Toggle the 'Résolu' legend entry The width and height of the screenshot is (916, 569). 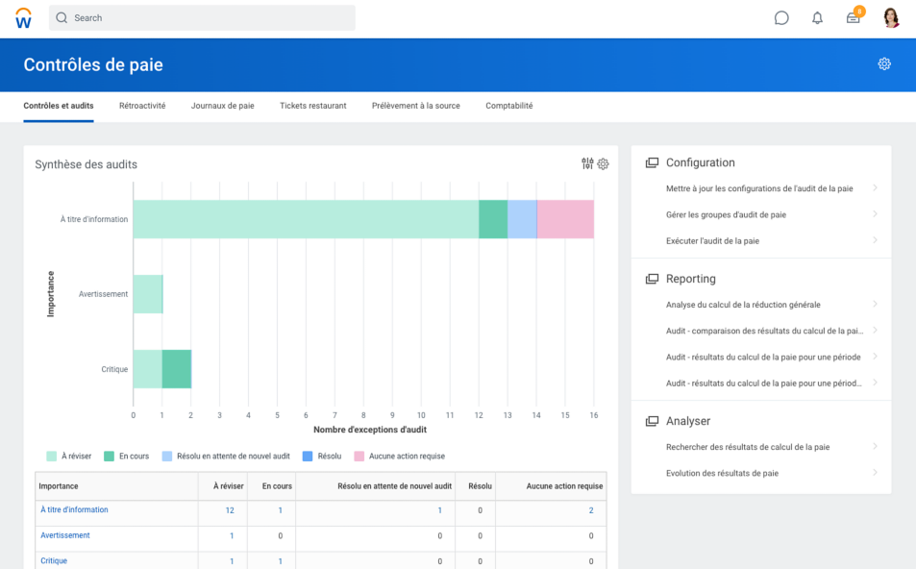pyautogui.click(x=325, y=456)
